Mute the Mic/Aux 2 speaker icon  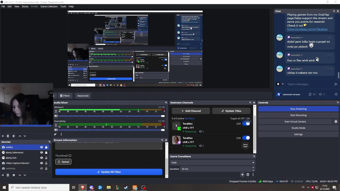(x=56, y=116)
